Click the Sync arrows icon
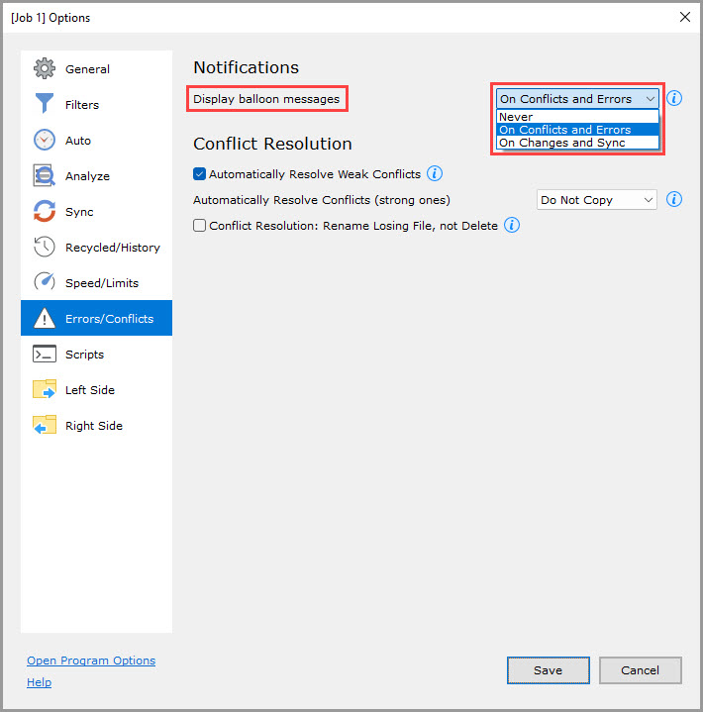The image size is (703, 712). [x=45, y=212]
